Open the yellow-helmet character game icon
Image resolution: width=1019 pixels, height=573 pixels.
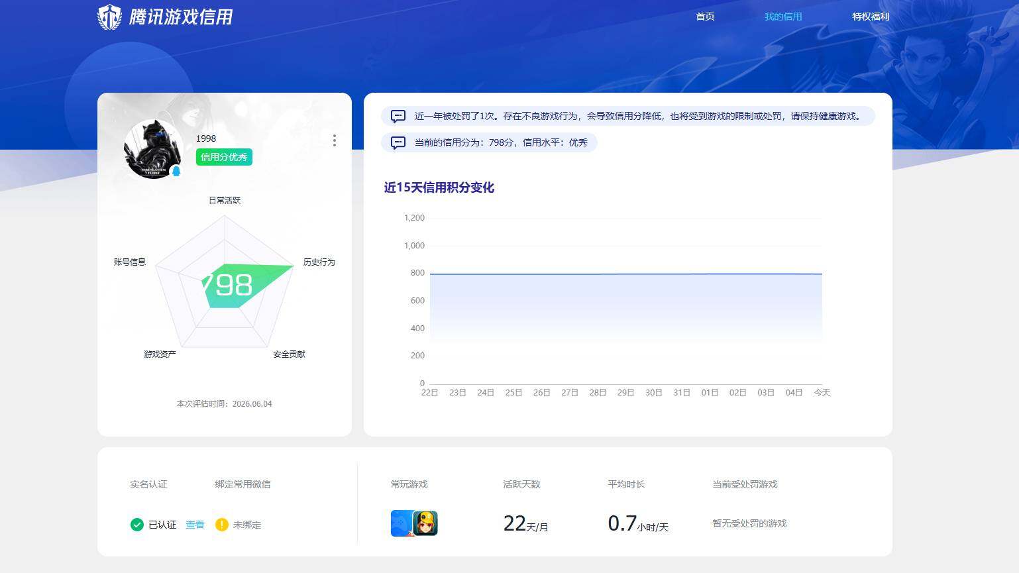pos(425,523)
